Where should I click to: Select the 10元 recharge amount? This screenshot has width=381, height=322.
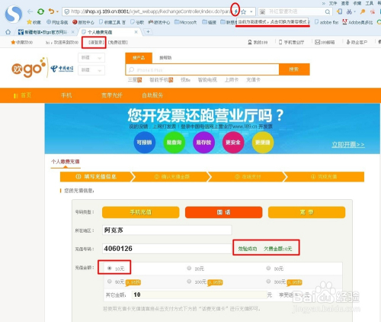pyautogui.click(x=110, y=269)
